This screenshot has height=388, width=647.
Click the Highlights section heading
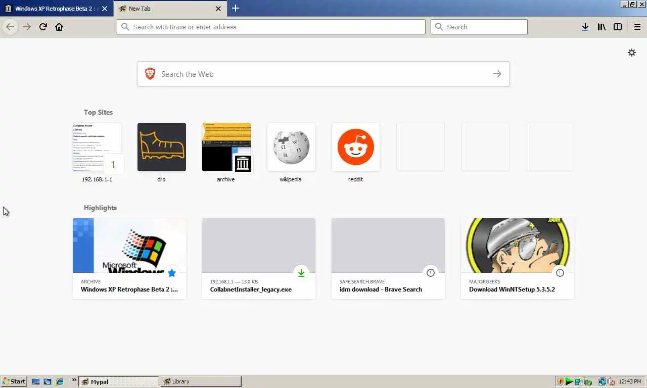click(100, 208)
